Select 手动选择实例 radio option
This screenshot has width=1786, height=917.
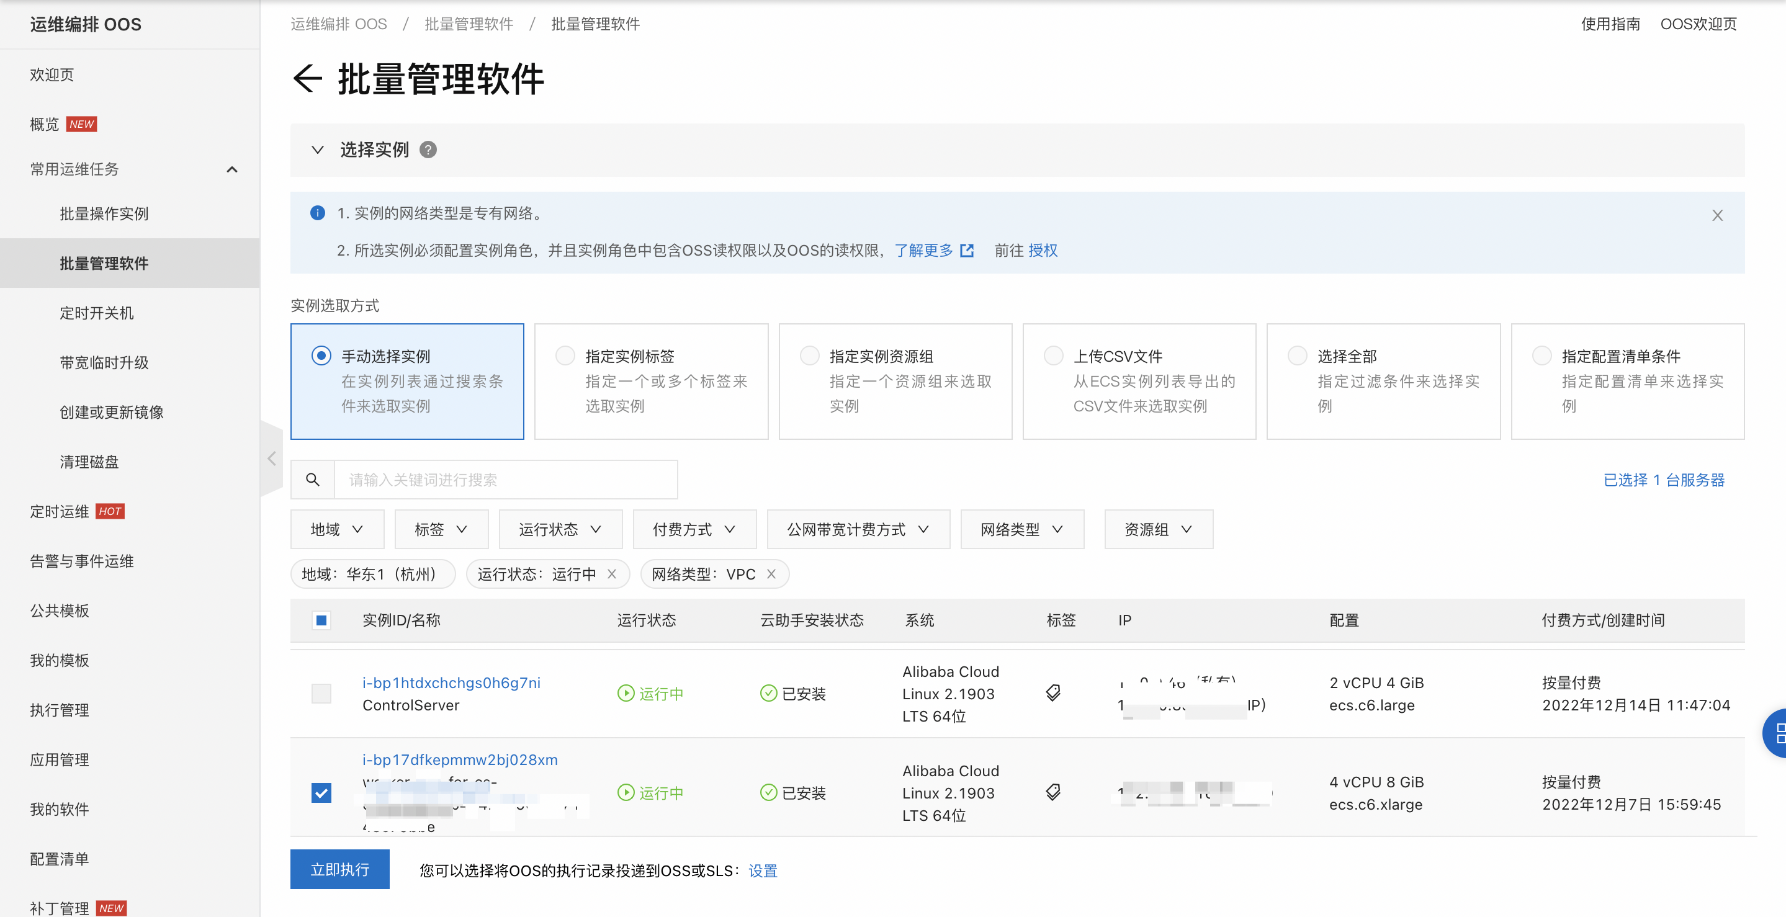pyautogui.click(x=321, y=356)
